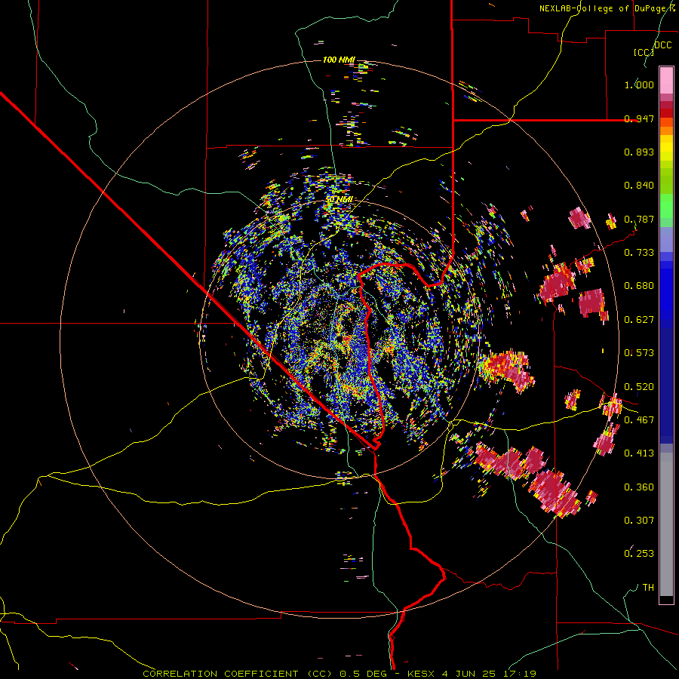Select the 0.467 value on the color scale
679x679 pixels.
click(639, 420)
